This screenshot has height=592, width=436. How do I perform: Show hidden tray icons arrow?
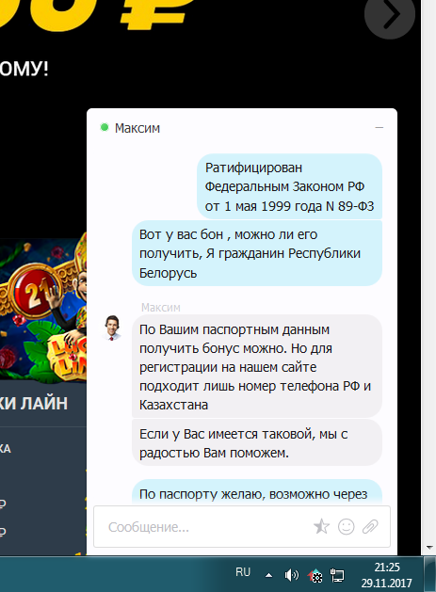tap(268, 575)
